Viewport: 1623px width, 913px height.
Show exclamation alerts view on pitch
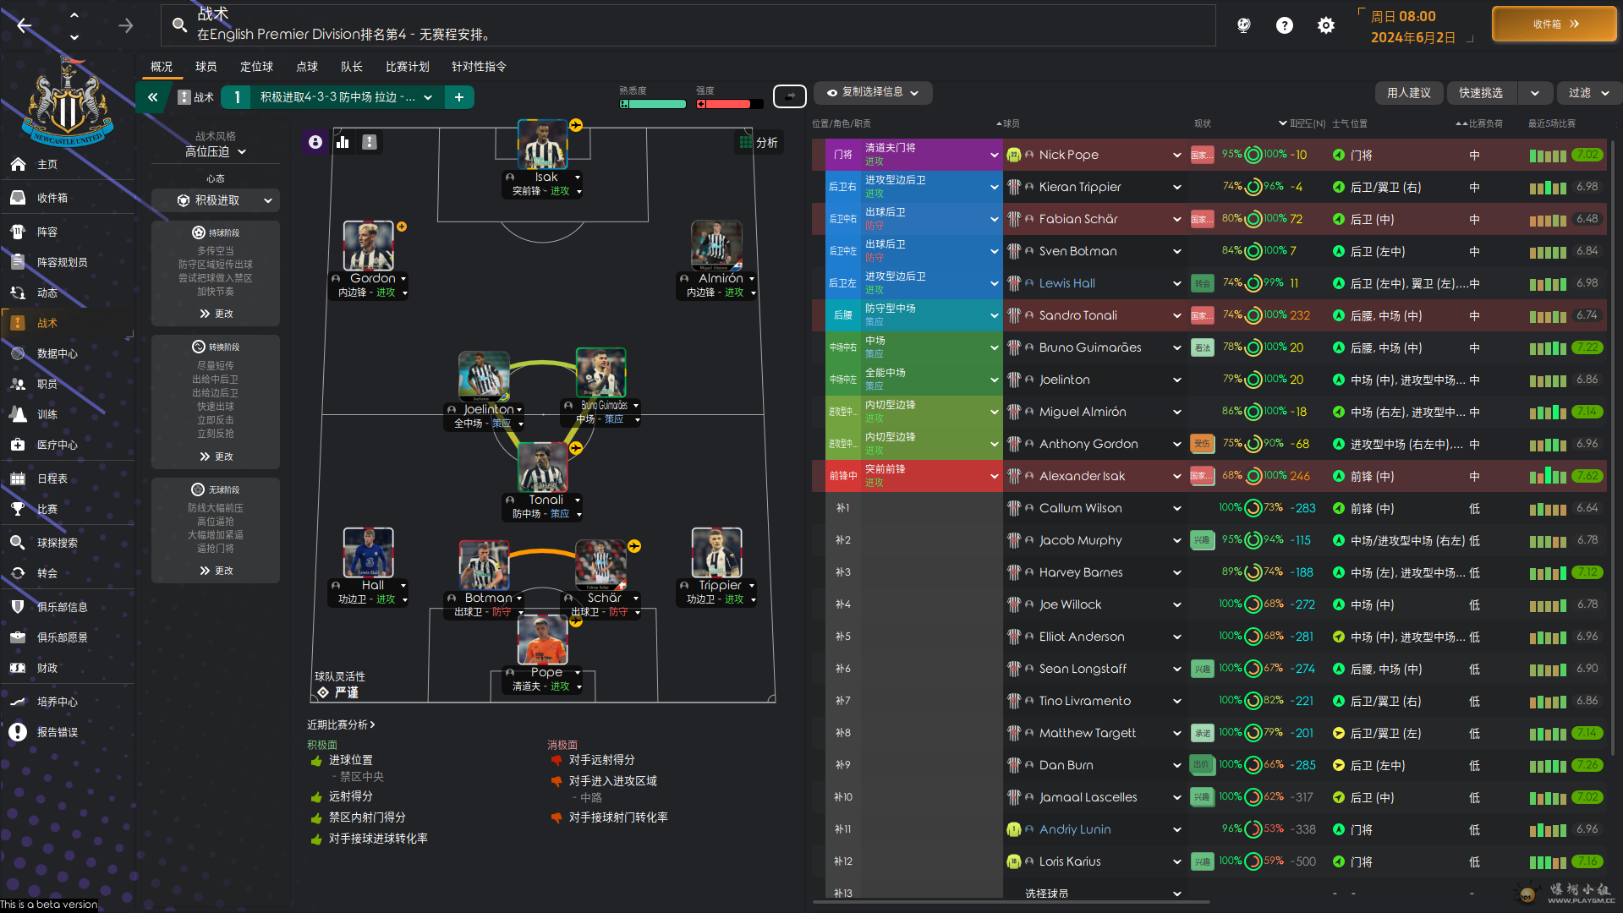(x=370, y=142)
